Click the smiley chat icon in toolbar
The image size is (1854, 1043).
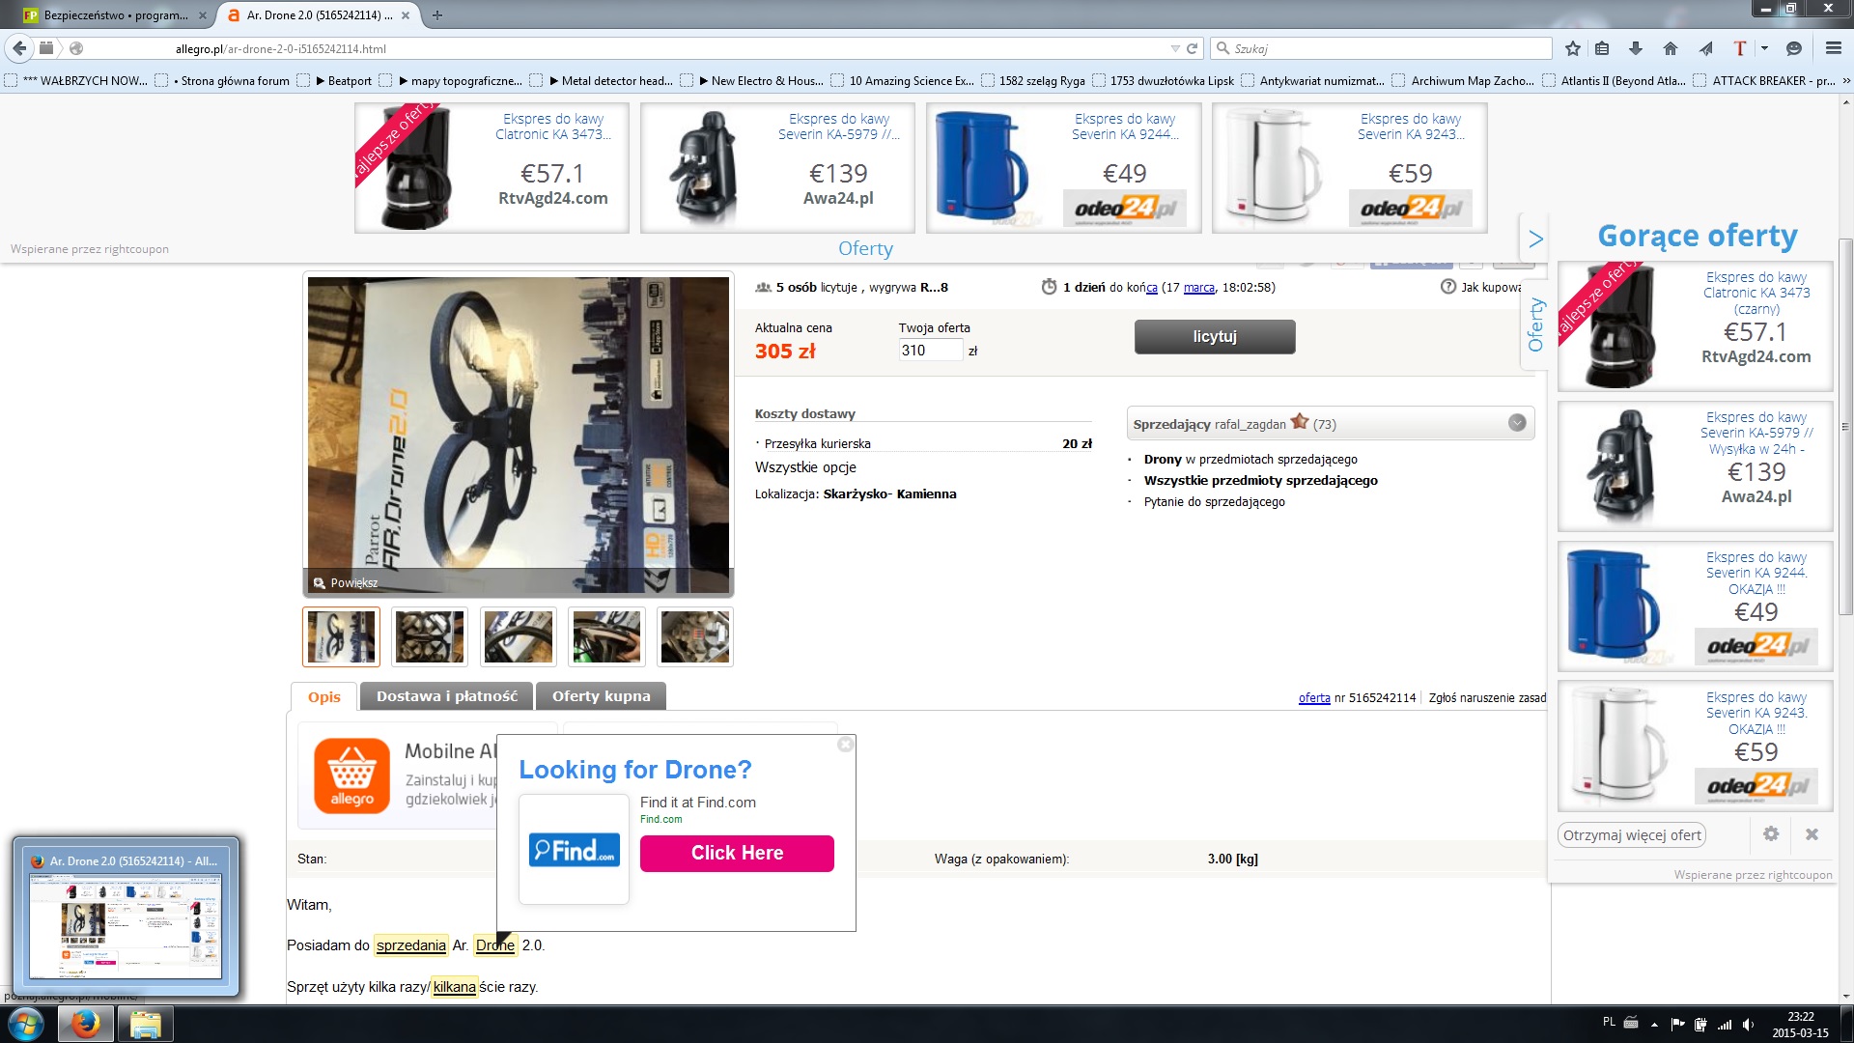[1794, 48]
